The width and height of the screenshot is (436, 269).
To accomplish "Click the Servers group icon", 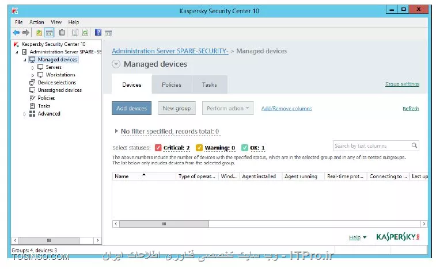I will point(40,67).
